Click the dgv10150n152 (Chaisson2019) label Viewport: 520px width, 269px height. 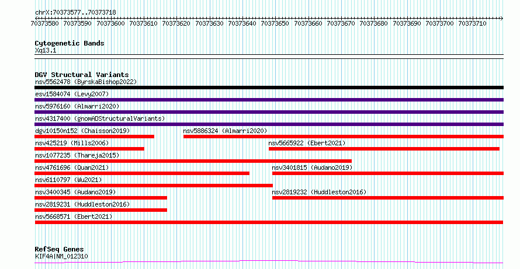(82, 131)
